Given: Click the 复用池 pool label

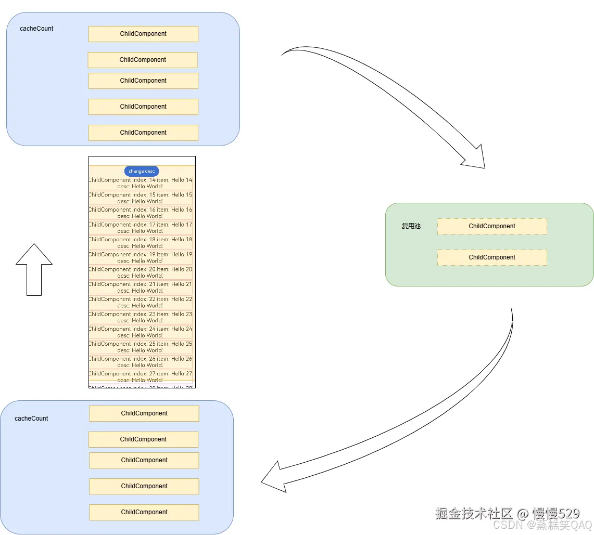Looking at the screenshot, I should (x=411, y=226).
